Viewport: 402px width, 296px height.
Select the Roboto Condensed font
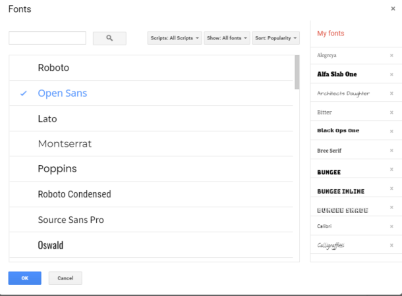[x=151, y=194]
